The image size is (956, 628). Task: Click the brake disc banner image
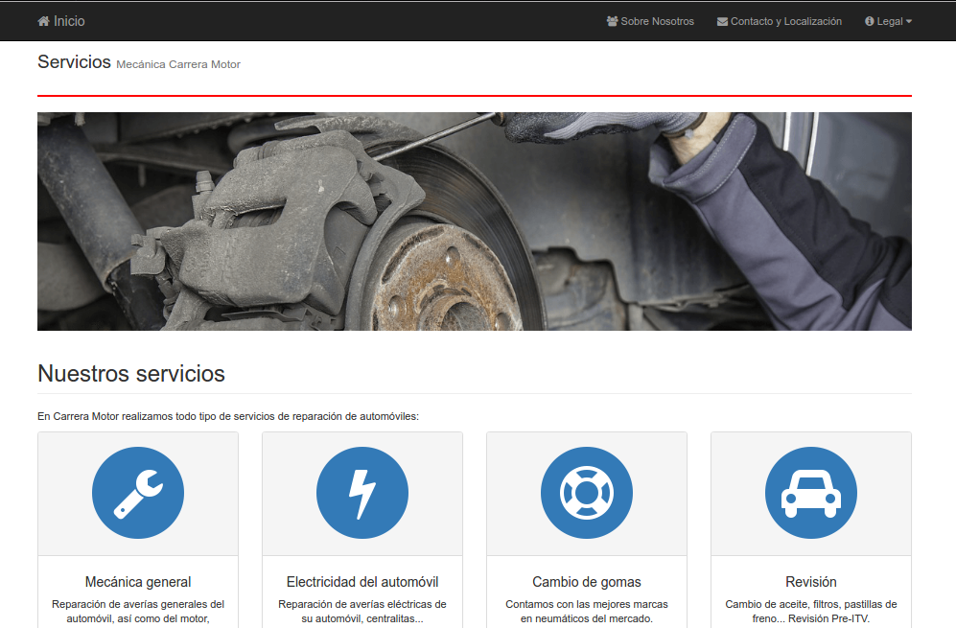click(x=475, y=221)
